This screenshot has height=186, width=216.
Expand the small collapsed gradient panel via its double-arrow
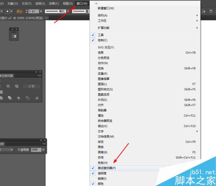[x=13, y=29]
